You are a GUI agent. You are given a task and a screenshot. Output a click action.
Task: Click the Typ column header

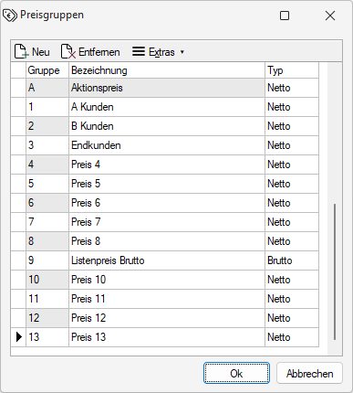[x=292, y=70]
